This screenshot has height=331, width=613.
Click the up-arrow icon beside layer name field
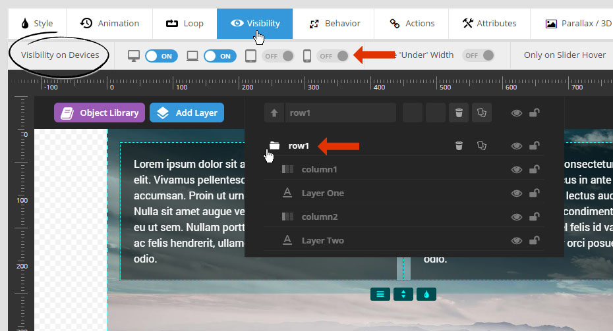[274, 113]
